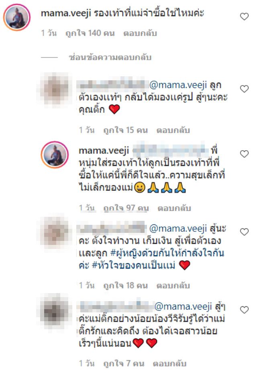Reply to the comment with 7 likes

[169, 363]
